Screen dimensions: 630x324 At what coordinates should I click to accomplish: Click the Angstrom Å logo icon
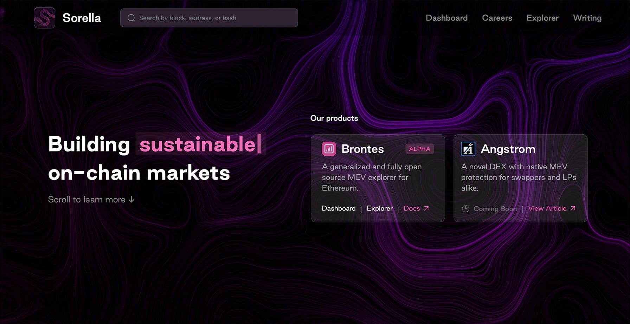468,149
